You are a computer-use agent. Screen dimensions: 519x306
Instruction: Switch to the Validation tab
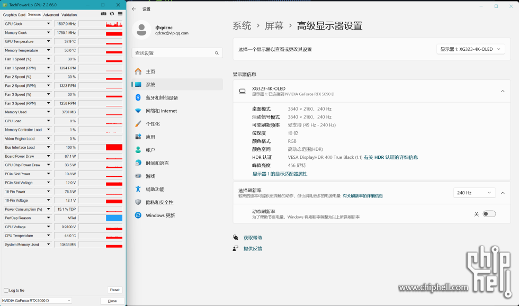(x=69, y=15)
